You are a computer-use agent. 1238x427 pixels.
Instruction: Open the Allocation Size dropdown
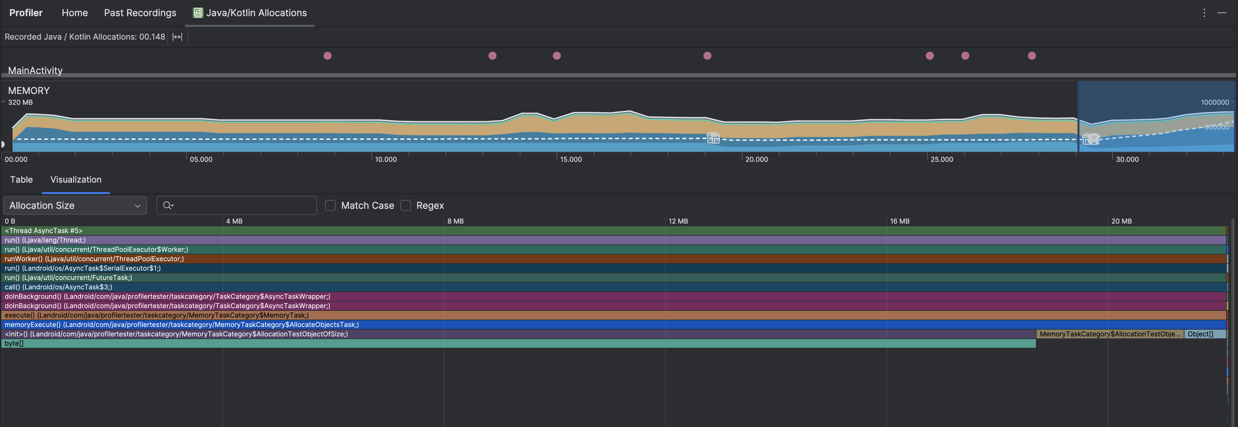75,205
